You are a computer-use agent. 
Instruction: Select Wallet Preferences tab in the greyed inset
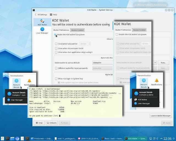[x=123, y=30]
